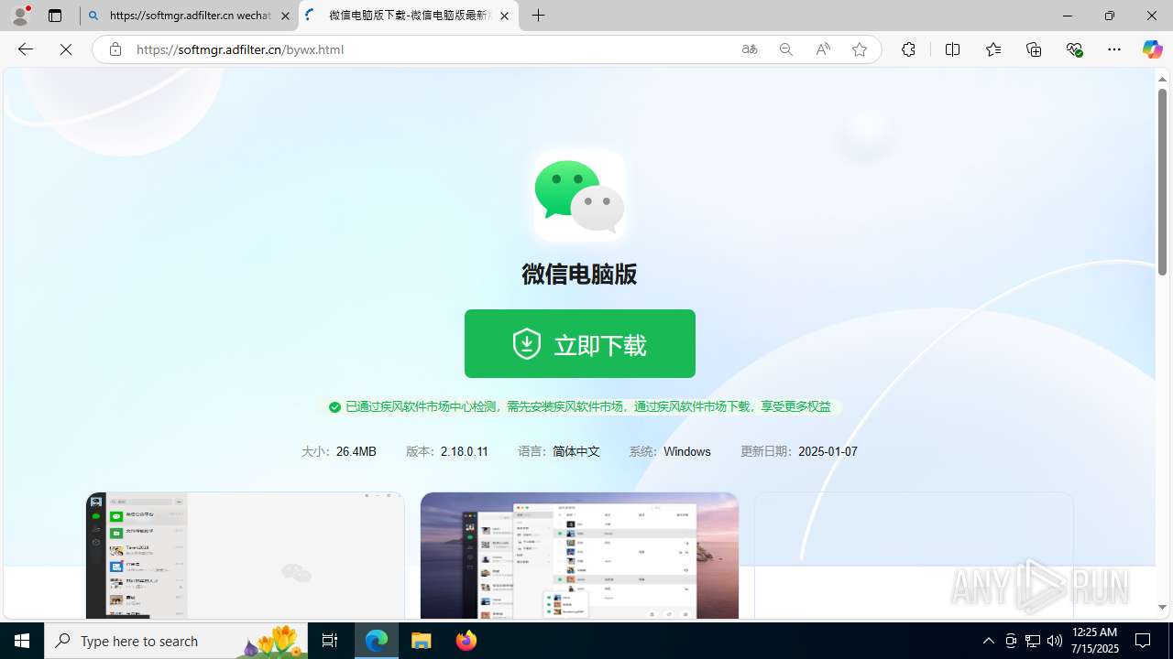The width and height of the screenshot is (1173, 659).
Task: Go back to previous page
Action: pyautogui.click(x=26, y=49)
